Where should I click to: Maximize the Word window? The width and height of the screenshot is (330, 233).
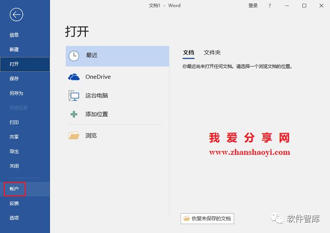click(x=304, y=6)
